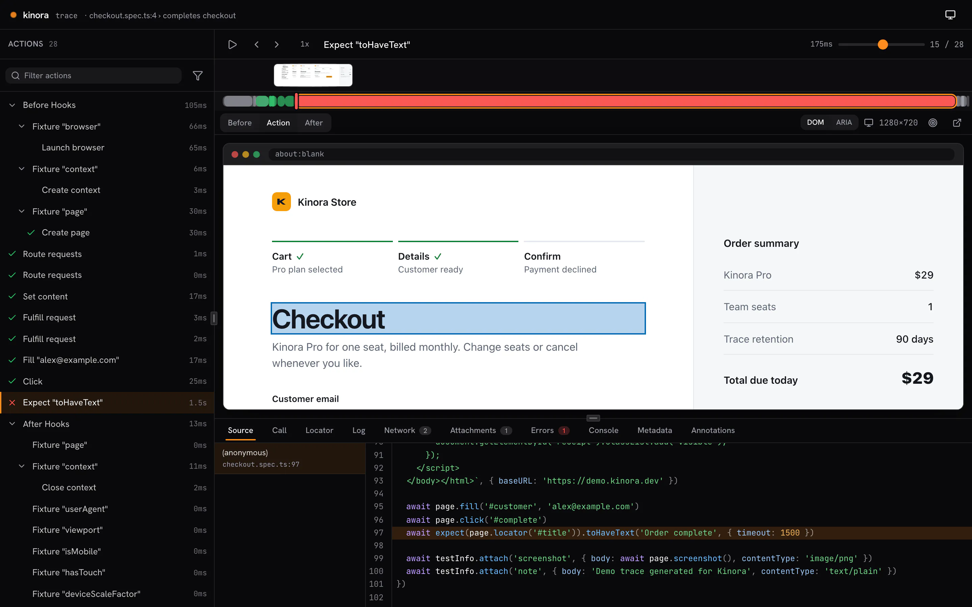The width and height of the screenshot is (972, 607).
Task: Click the display icon in top-right header
Action: 950,15
